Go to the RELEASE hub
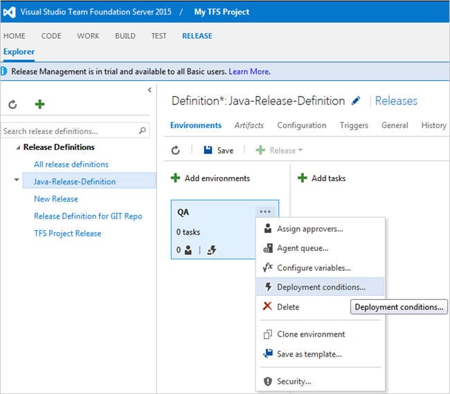The height and width of the screenshot is (394, 450). (197, 36)
